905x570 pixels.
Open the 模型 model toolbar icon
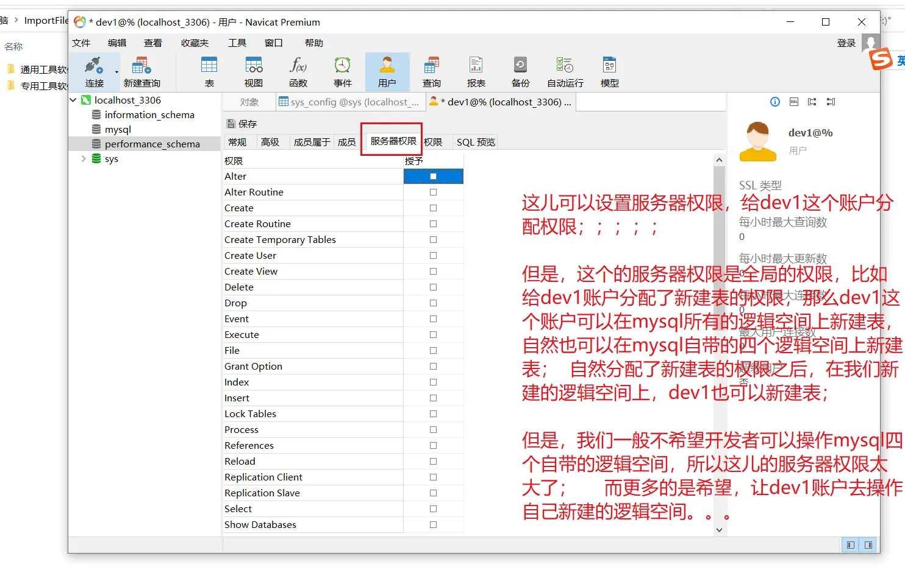[609, 66]
